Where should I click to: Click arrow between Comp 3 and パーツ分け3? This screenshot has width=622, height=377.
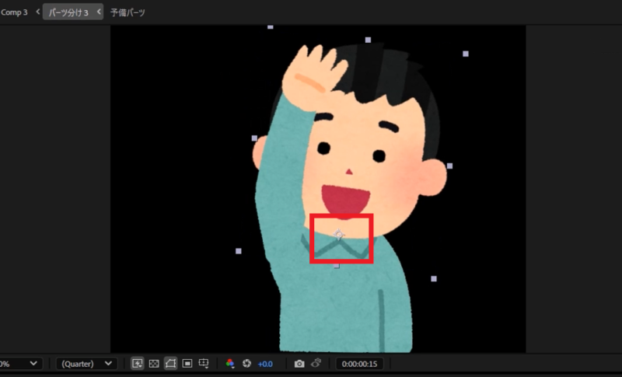click(x=37, y=12)
